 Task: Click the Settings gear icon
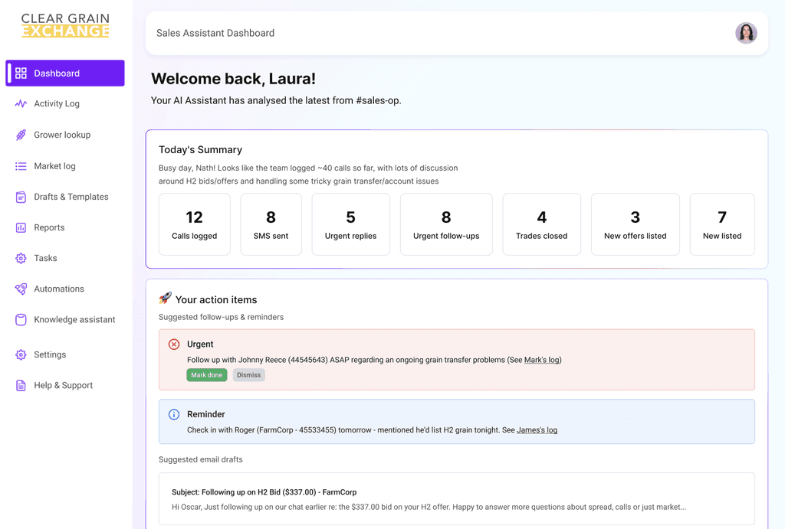click(21, 354)
